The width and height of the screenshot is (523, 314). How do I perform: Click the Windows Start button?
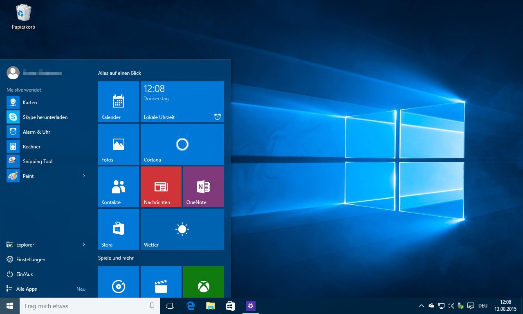[10, 306]
